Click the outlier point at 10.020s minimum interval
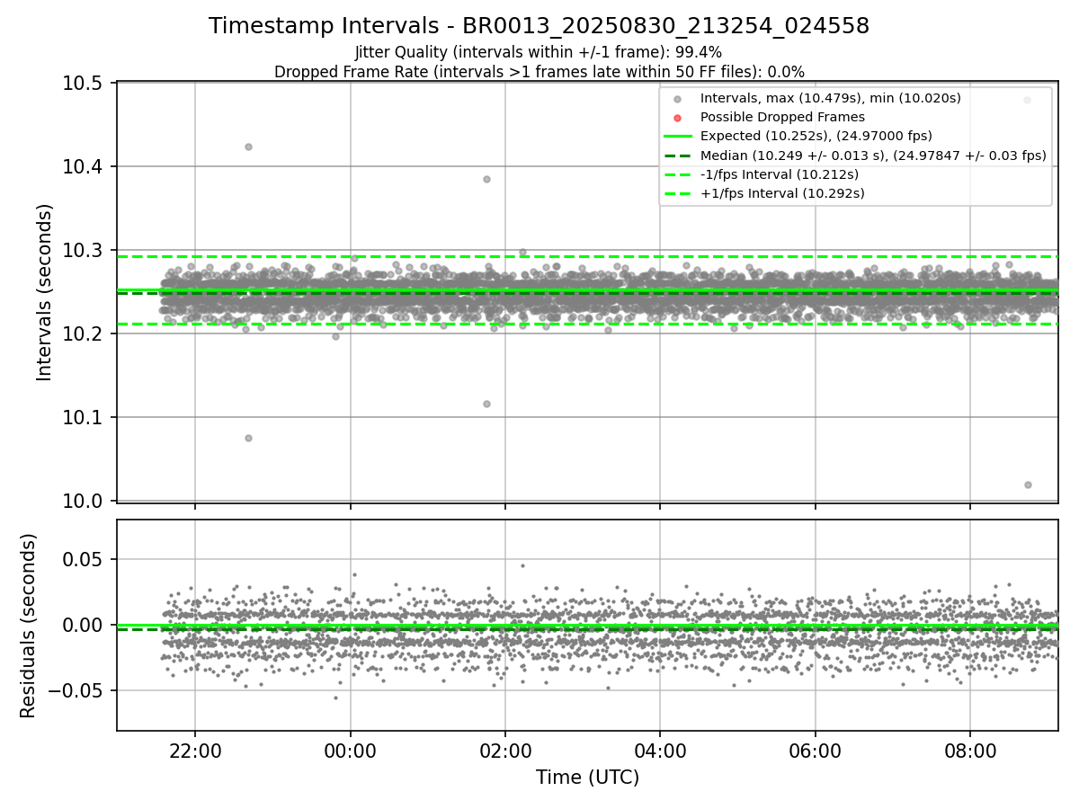This screenshot has width=1079, height=809. pyautogui.click(x=1028, y=485)
